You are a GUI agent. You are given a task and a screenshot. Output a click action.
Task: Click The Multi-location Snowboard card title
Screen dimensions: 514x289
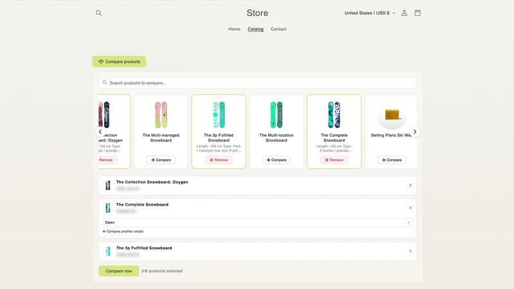276,137
